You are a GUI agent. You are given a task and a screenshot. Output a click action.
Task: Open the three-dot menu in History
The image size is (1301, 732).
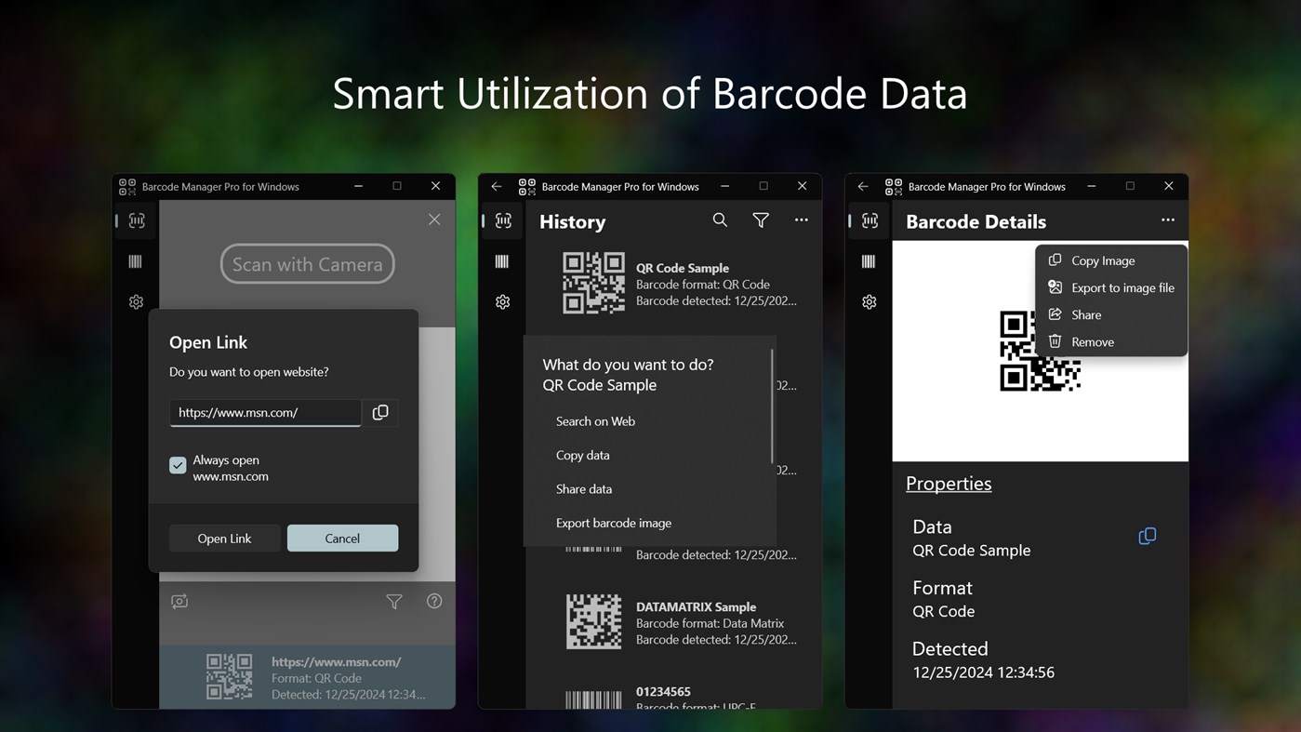(800, 220)
